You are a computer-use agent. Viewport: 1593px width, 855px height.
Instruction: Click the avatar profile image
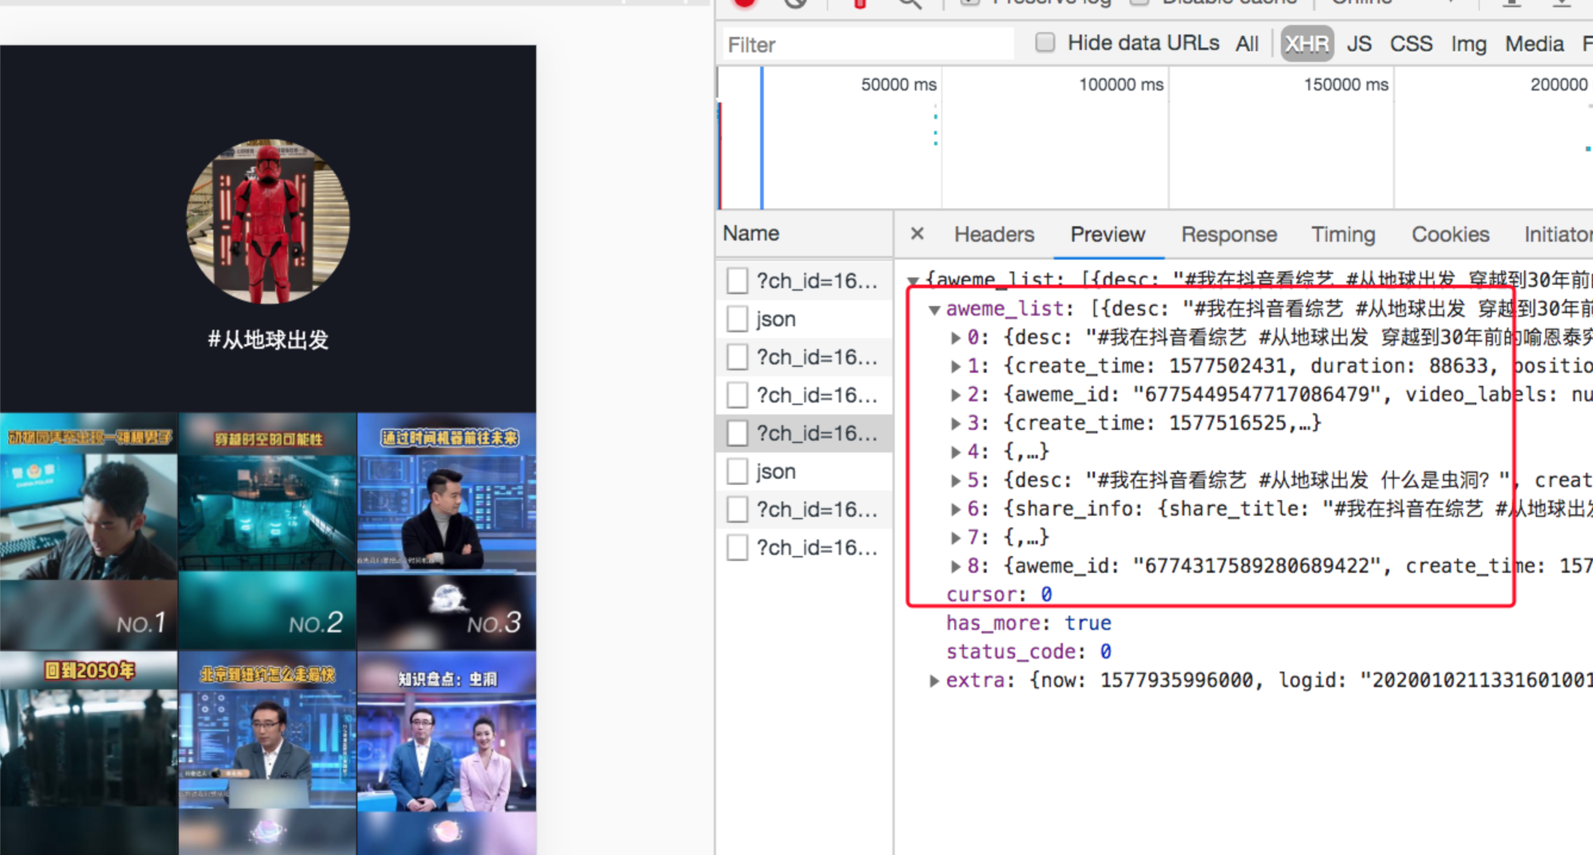269,221
